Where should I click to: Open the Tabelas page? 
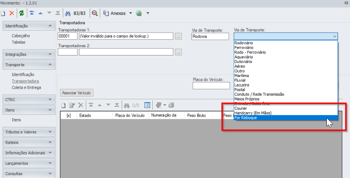pyautogui.click(x=19, y=42)
